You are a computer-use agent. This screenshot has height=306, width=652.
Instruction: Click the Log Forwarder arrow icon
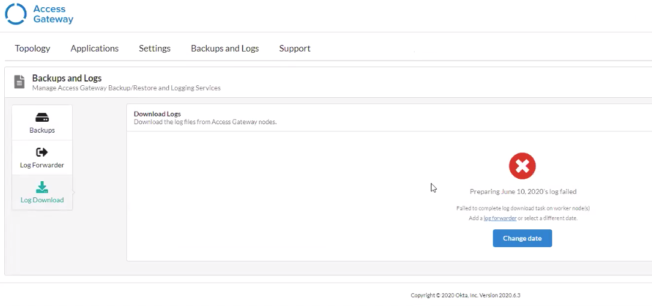(x=42, y=152)
